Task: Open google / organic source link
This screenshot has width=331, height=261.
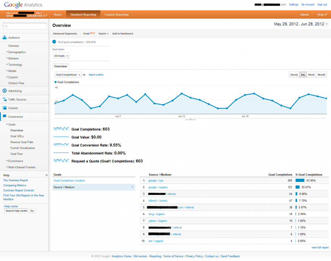Action: [158, 187]
